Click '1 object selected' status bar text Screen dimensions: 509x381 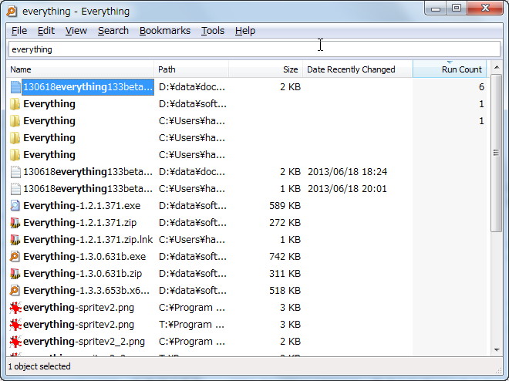(x=39, y=366)
